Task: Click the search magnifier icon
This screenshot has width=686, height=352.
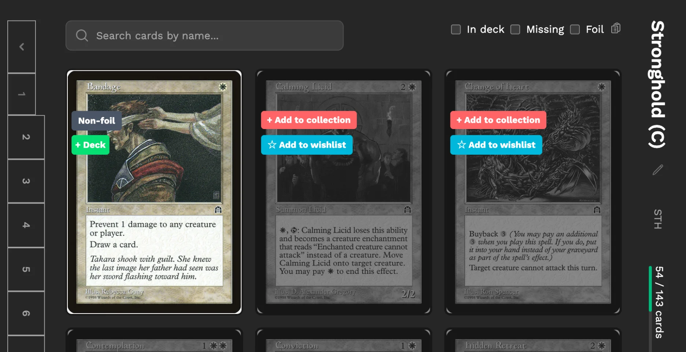Action: [x=82, y=36]
